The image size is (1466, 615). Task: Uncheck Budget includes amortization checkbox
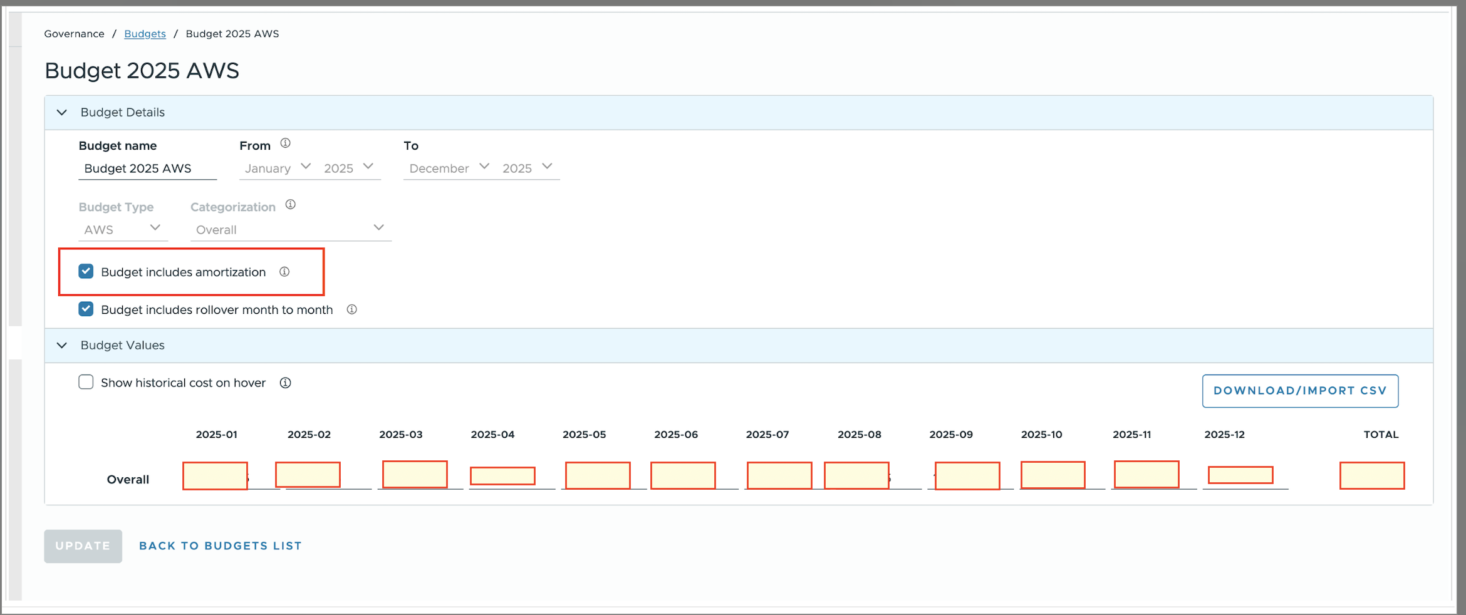point(86,272)
